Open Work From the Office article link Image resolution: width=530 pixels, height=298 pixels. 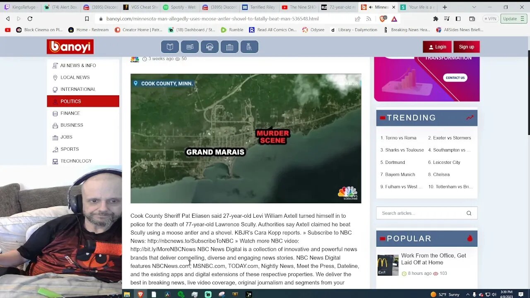[x=434, y=259]
